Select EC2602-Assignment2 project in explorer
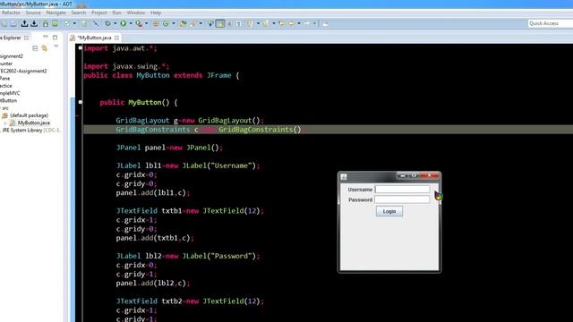This screenshot has width=573, height=322. [23, 71]
